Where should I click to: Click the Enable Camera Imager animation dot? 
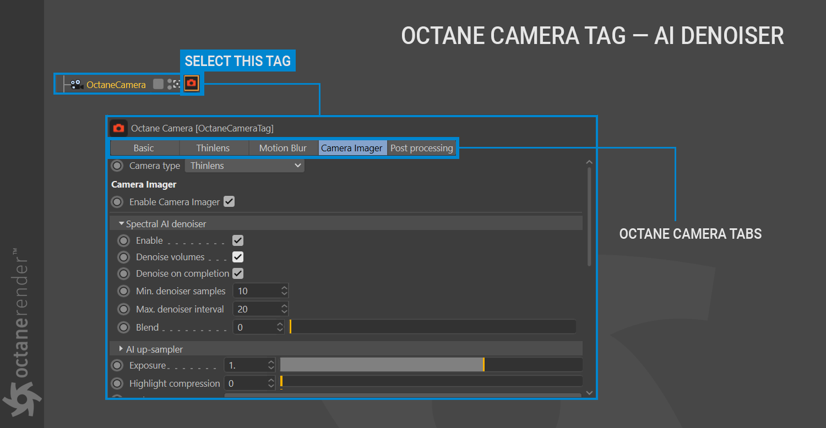pyautogui.click(x=117, y=202)
